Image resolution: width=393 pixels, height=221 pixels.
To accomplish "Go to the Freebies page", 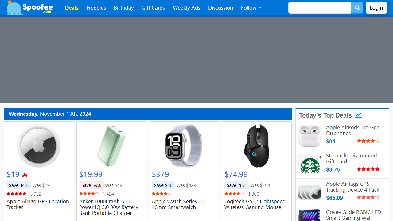I will [96, 8].
